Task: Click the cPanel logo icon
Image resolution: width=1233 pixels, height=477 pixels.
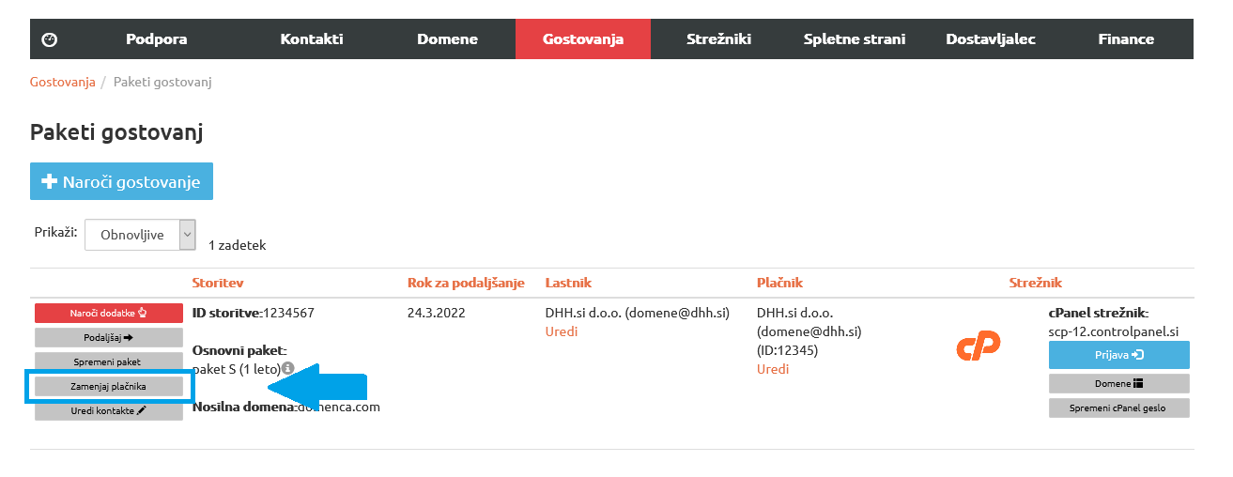Action: pyautogui.click(x=979, y=346)
